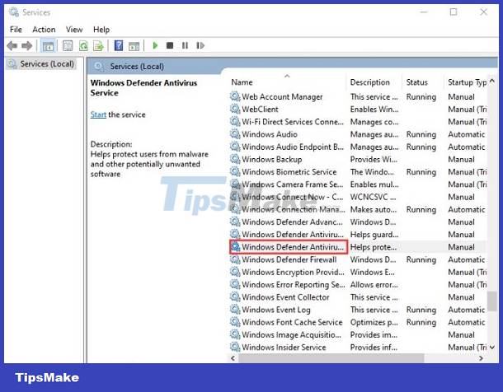
Task: Click gear icon of Windows Insider Service
Action: [x=235, y=347]
